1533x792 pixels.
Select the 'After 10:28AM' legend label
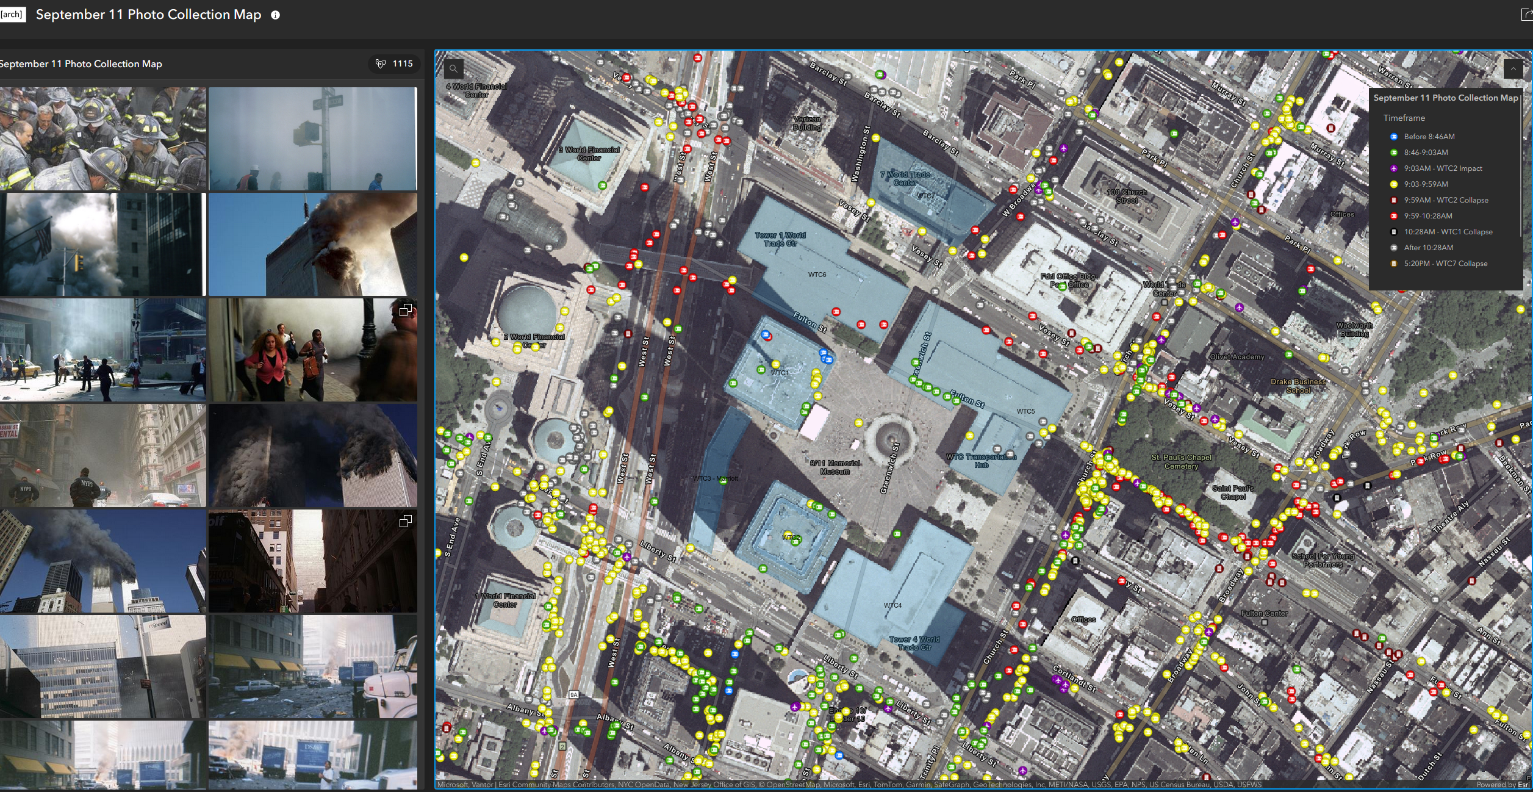pyautogui.click(x=1429, y=248)
